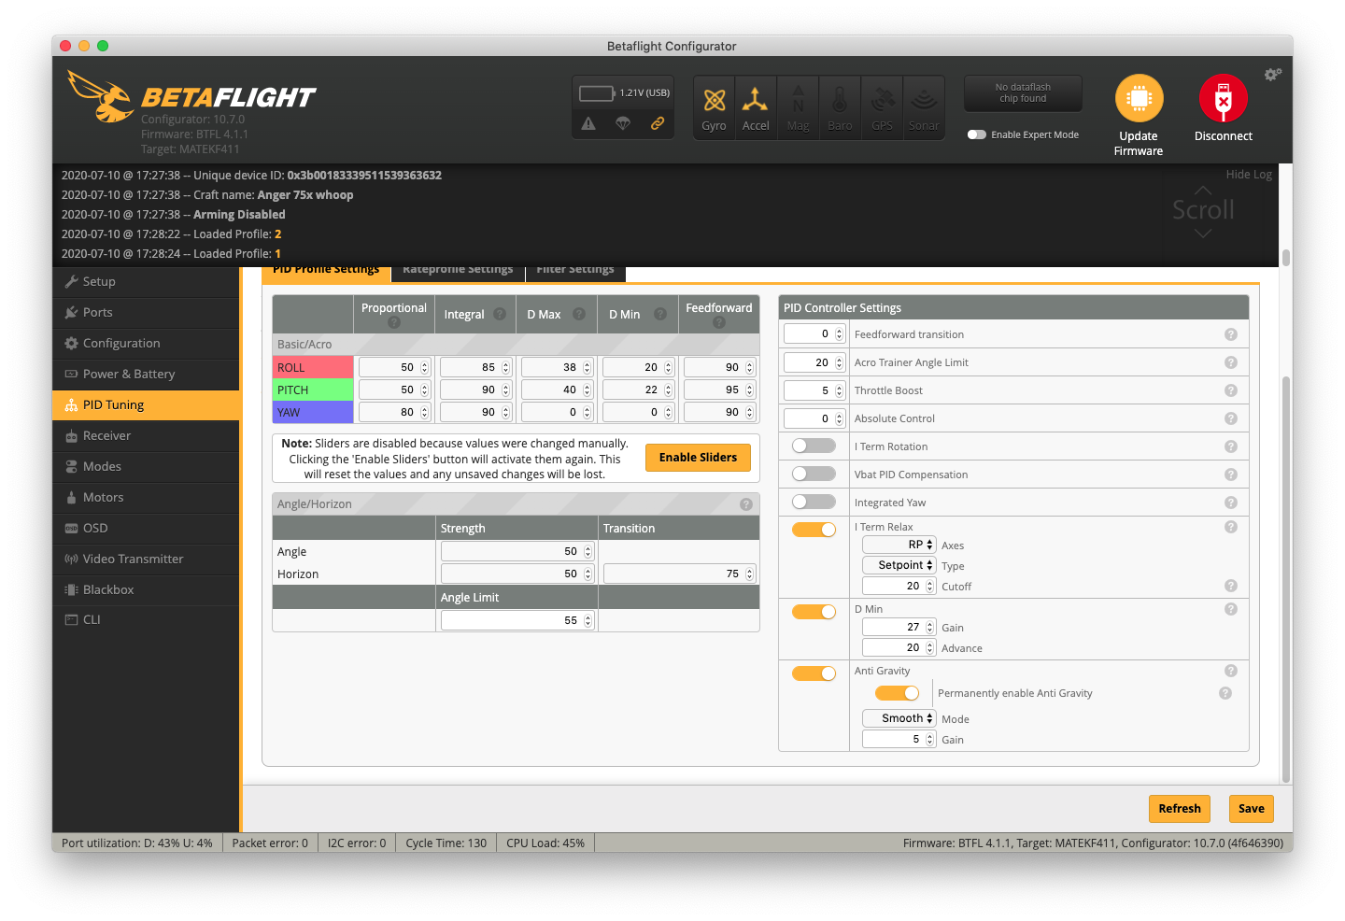Enable the I Term Rotation switch
This screenshot has width=1345, height=921.
(814, 446)
